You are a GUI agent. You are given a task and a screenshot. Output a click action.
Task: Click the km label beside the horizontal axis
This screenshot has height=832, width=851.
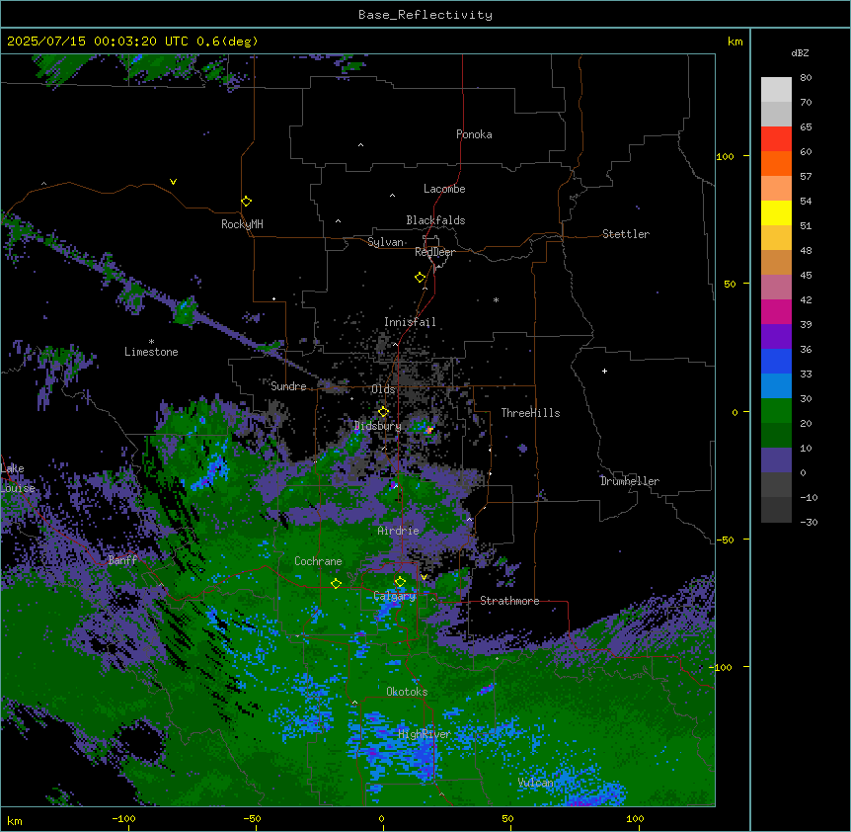[15, 820]
